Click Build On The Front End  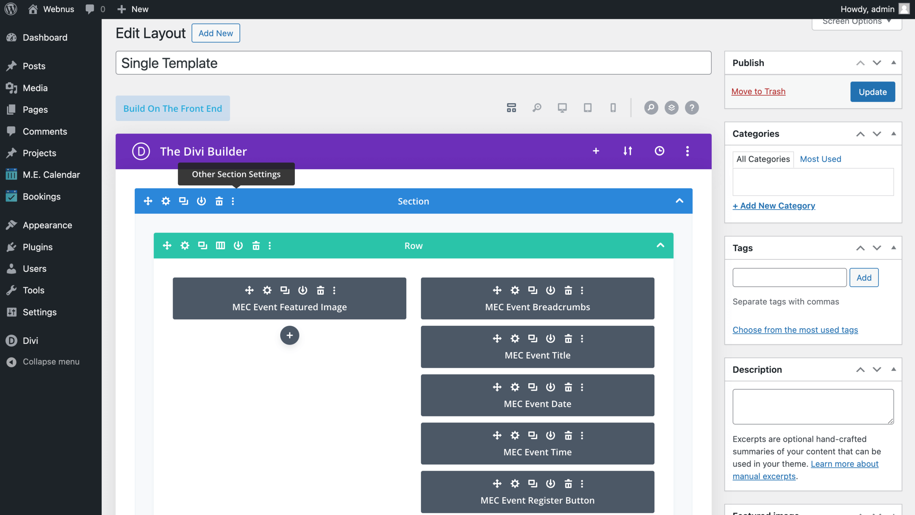[173, 108]
